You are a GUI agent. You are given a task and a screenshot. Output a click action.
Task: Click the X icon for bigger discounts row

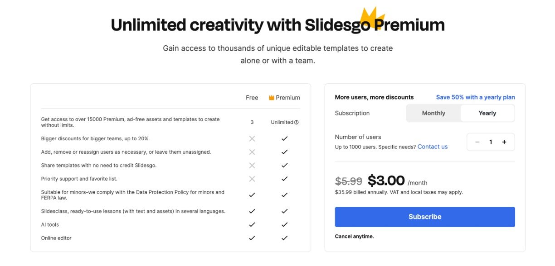pyautogui.click(x=252, y=139)
